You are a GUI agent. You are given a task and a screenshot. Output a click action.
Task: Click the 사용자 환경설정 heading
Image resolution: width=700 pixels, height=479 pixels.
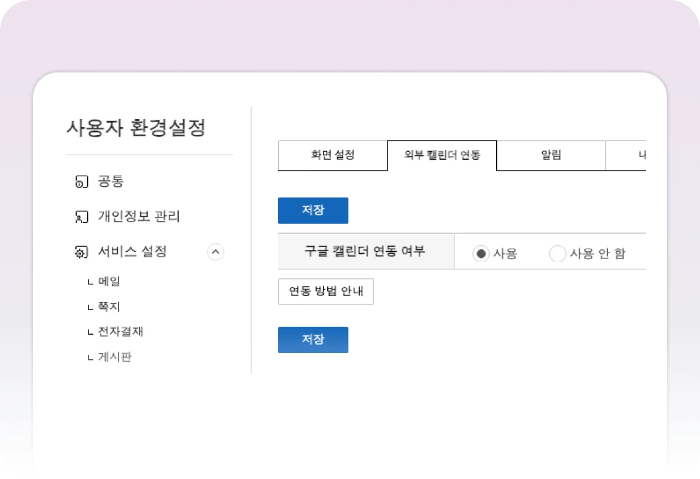point(136,128)
